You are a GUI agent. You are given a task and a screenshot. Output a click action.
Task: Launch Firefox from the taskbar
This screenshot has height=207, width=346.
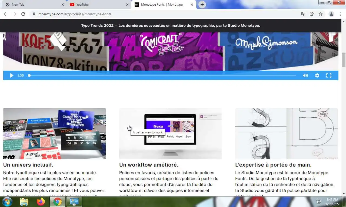tap(41, 202)
